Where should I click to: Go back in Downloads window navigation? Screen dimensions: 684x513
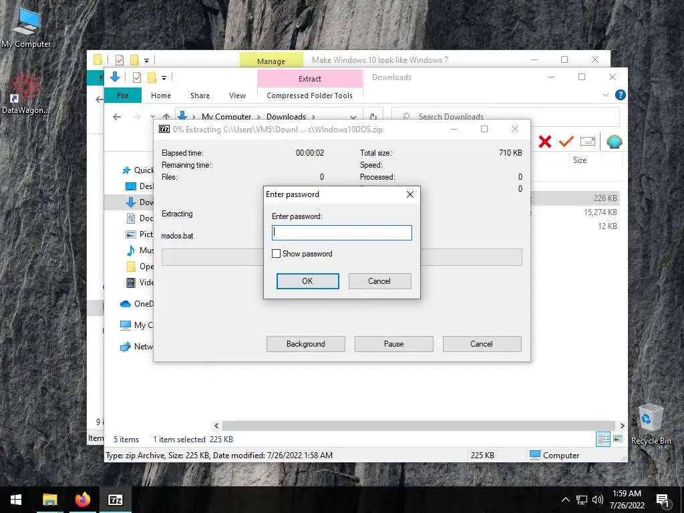click(117, 116)
